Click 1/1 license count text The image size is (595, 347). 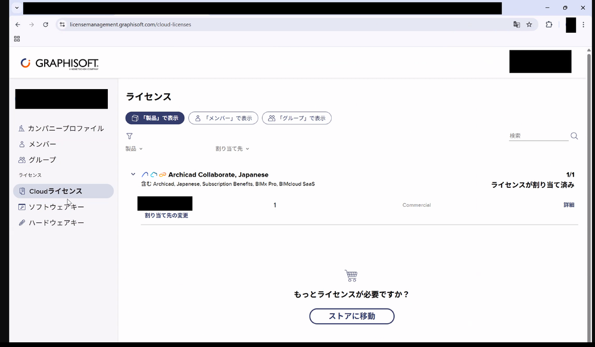[571, 175]
